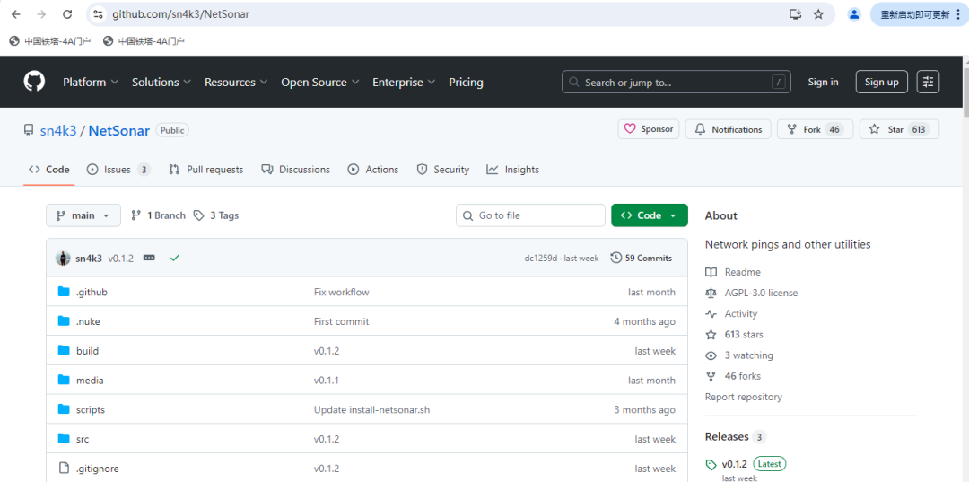Open the Pull requests tab
The width and height of the screenshot is (969, 482).
tap(205, 170)
